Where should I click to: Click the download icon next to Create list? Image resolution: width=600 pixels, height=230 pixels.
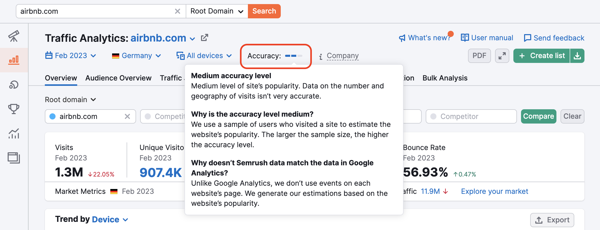pyautogui.click(x=577, y=56)
